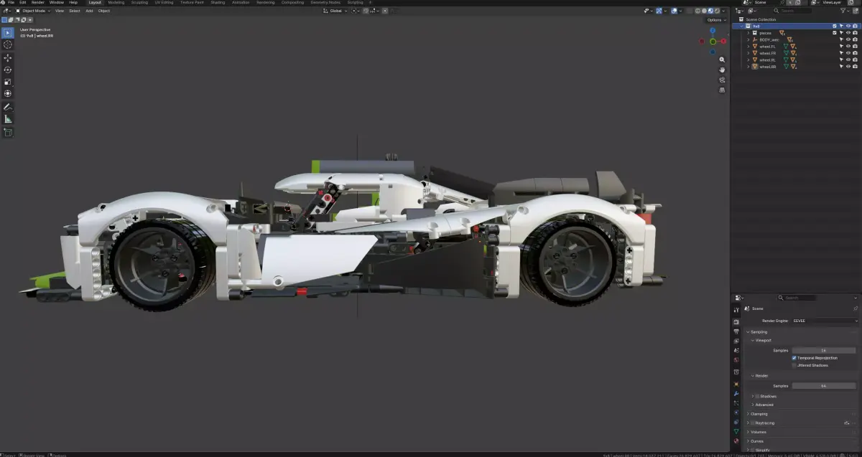Collapse the Viewport subpanel
Viewport: 862px width, 457px height.
pyautogui.click(x=763, y=340)
